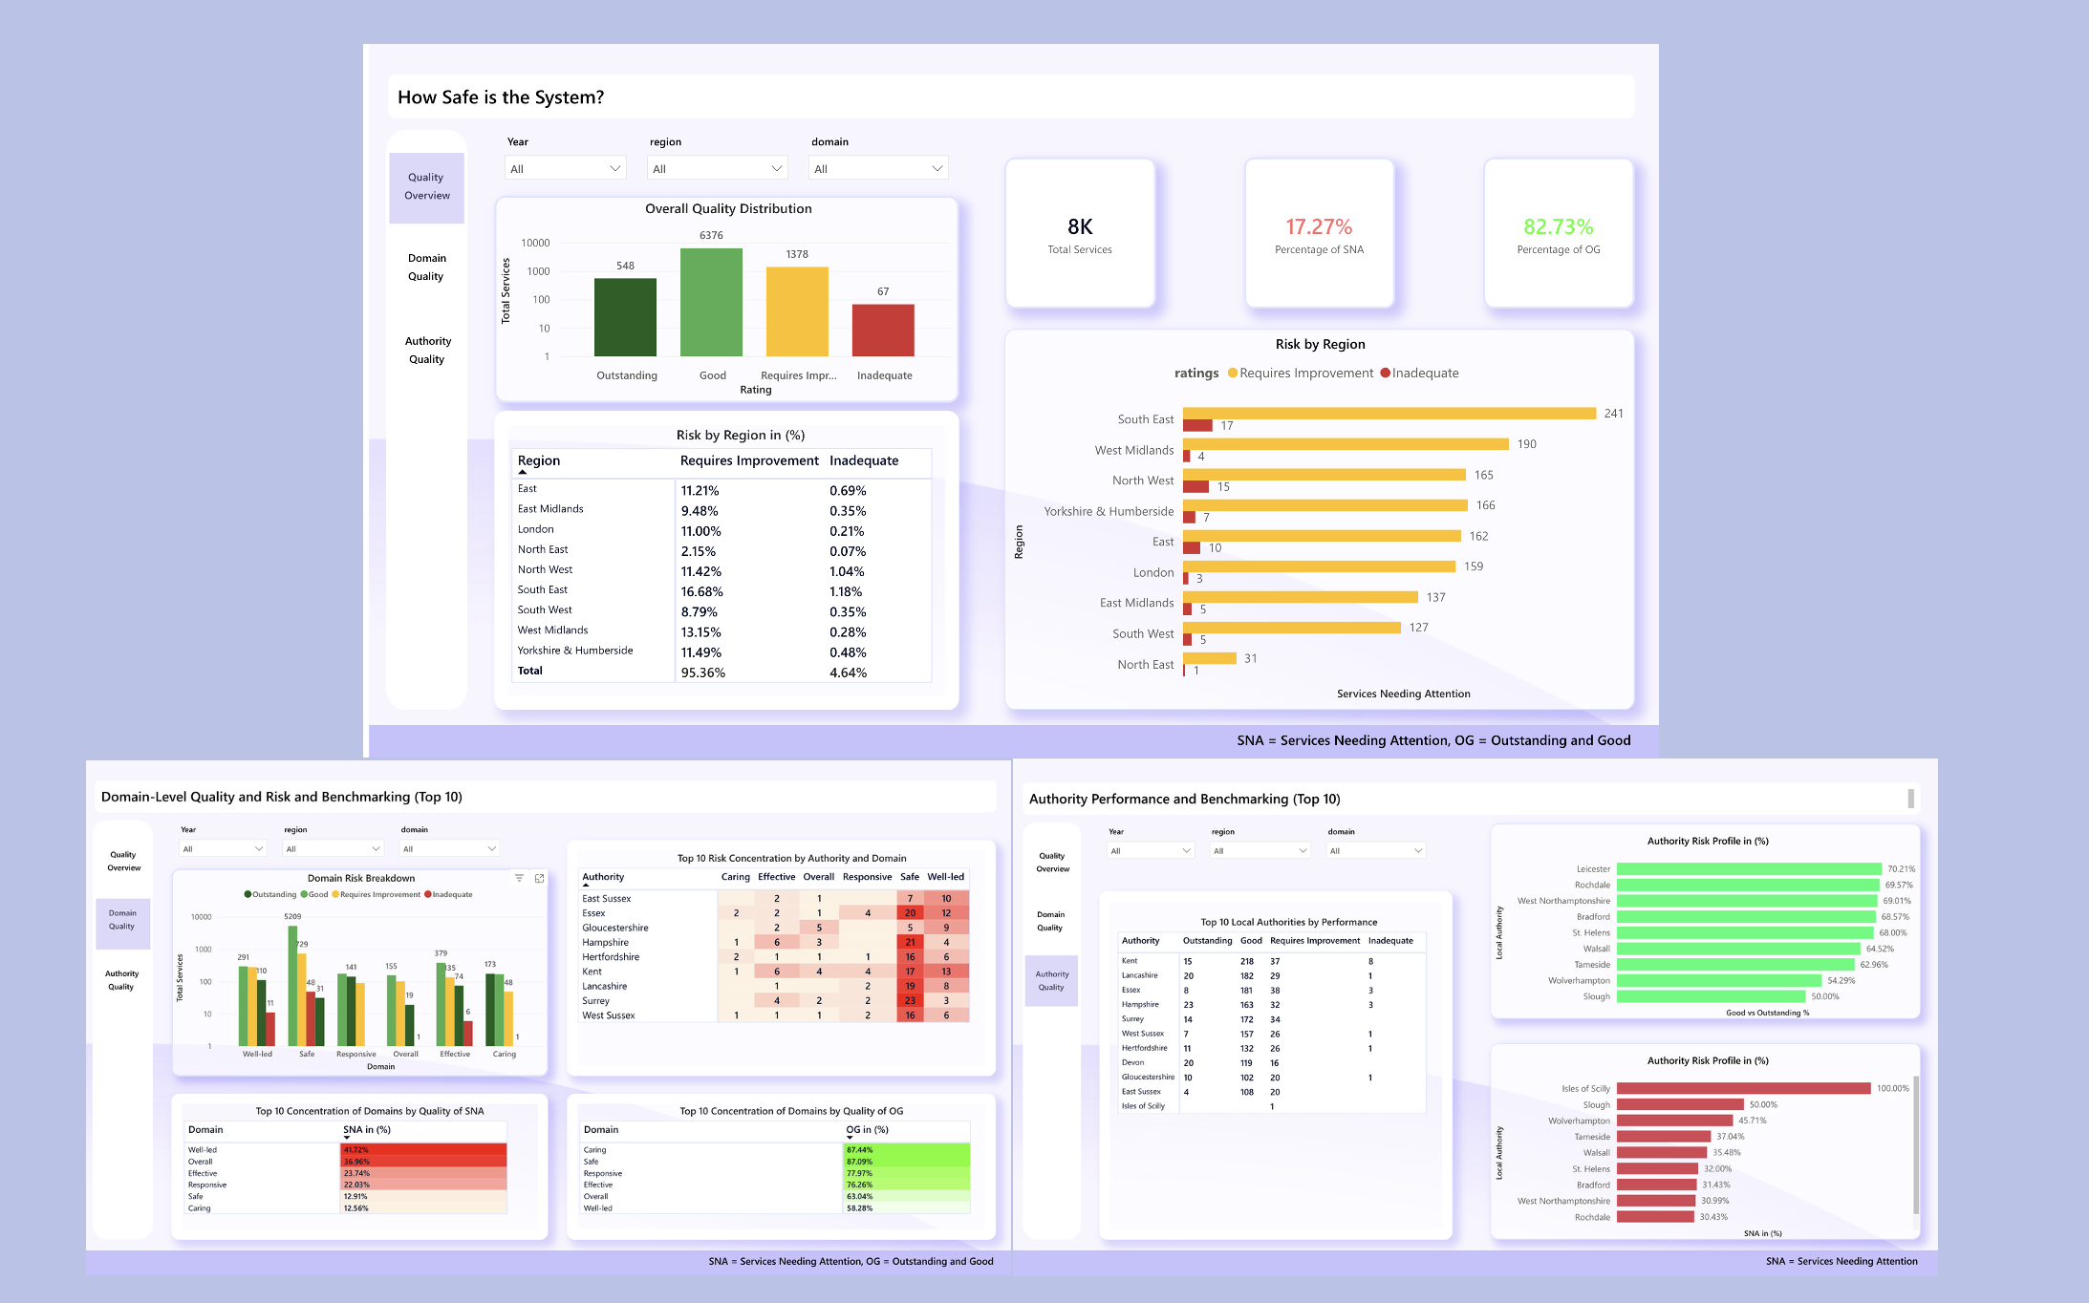Open domain dropdown on Authority Performance page
Screen dimensions: 2089x1303
pyautogui.click(x=1376, y=850)
